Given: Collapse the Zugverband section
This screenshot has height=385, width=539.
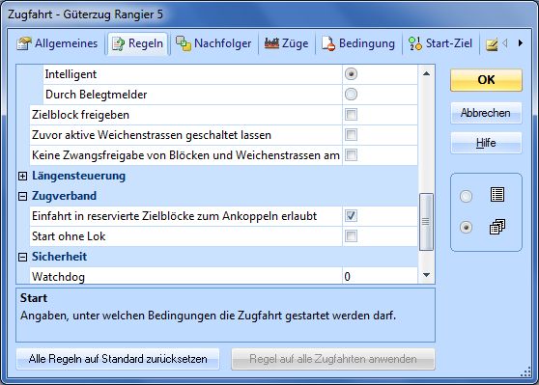Looking at the screenshot, I should click(22, 196).
